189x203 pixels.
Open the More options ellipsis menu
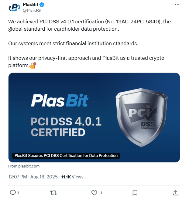pos(177,5)
